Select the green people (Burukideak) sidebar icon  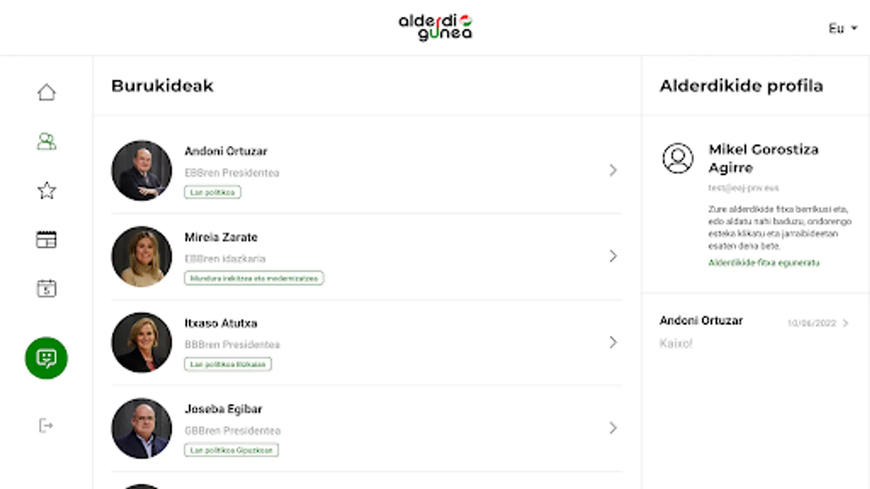[46, 142]
